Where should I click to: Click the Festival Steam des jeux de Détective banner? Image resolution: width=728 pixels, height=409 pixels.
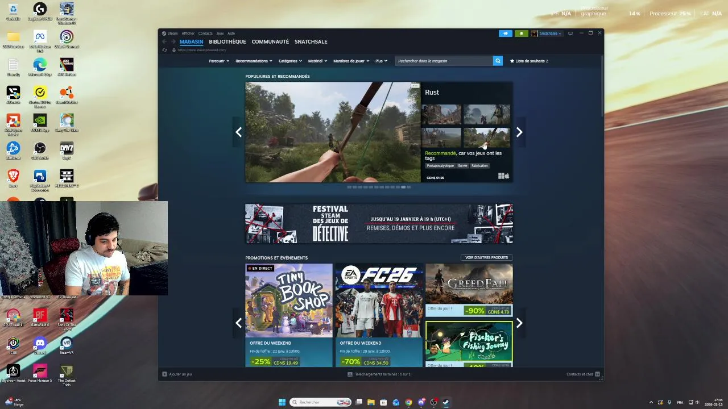click(379, 224)
